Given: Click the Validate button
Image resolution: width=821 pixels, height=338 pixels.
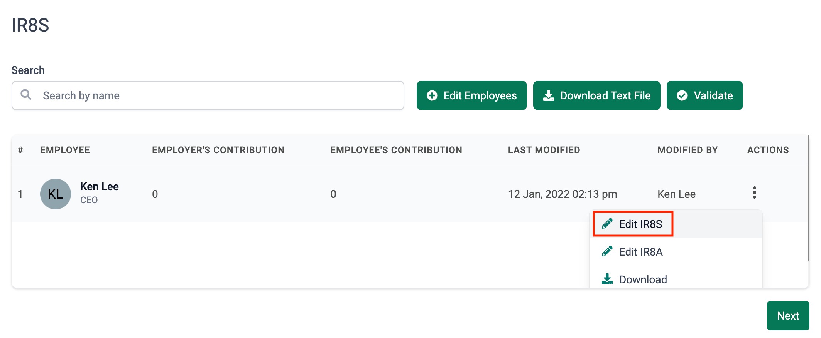Looking at the screenshot, I should 704,95.
